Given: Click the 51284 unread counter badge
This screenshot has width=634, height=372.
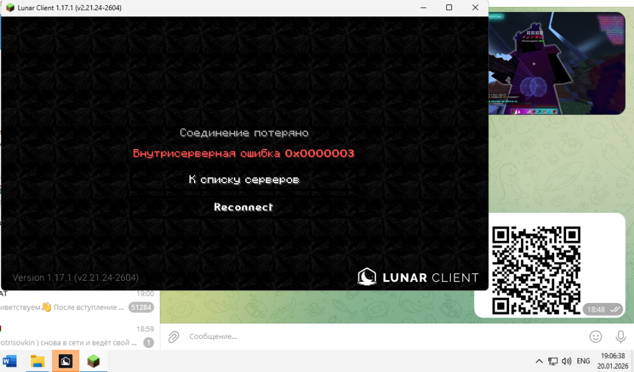Looking at the screenshot, I should coord(141,307).
